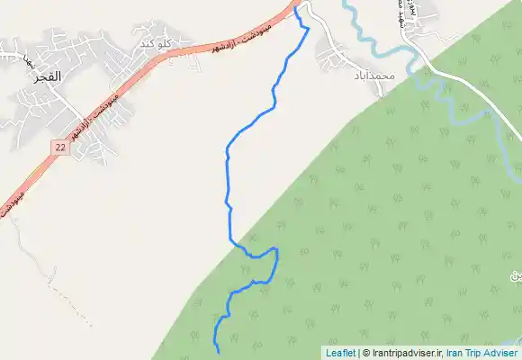This screenshot has height=360, width=522.
Task: Click the partial white label at right edge
Action: click(516, 276)
